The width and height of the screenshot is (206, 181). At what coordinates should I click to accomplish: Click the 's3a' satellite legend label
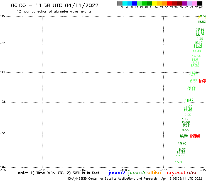pyautogui.click(x=192, y=173)
